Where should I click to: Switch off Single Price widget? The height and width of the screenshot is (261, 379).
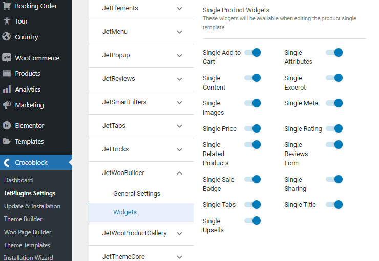pyautogui.click(x=252, y=128)
